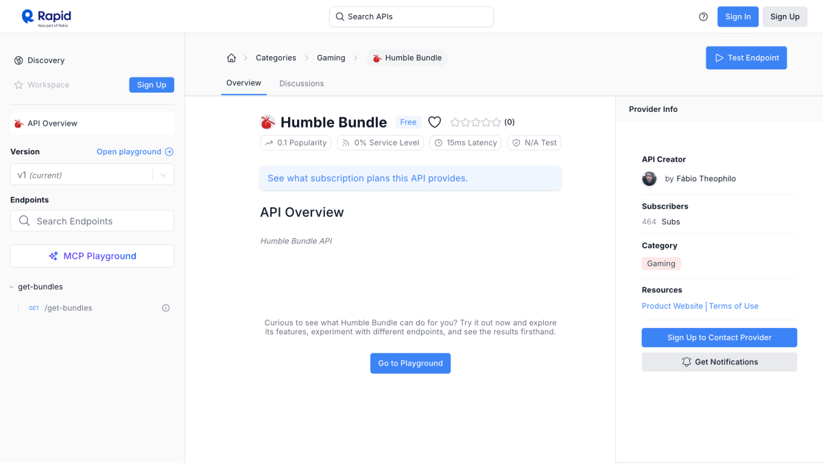Image resolution: width=823 pixels, height=463 pixels.
Task: Click the Workspace star icon
Action: point(19,85)
